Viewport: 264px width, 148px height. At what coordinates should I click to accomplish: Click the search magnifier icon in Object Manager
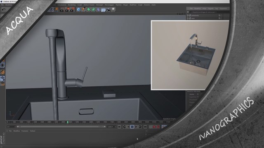pos(188,12)
